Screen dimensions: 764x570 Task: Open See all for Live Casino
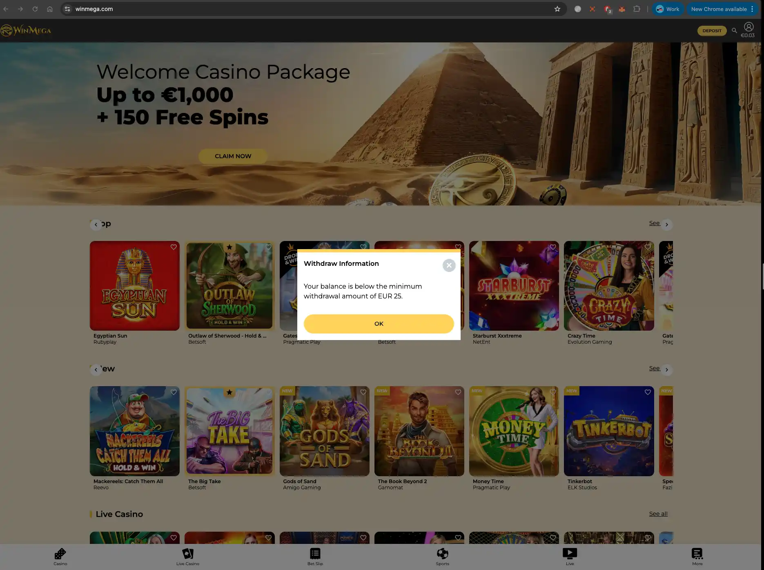coord(658,514)
